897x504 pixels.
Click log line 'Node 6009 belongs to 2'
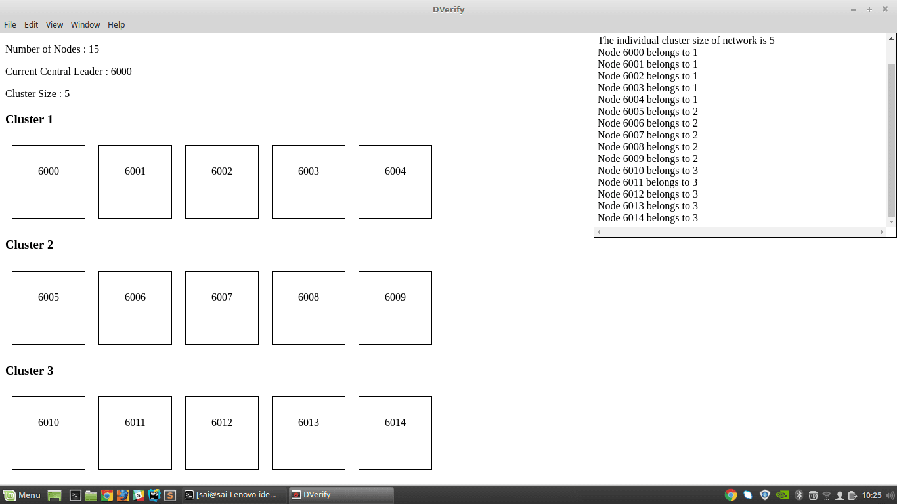tap(647, 159)
